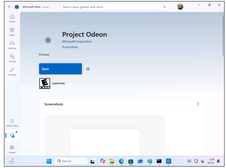Open the app screenshot thumbnail
Viewport: 226px width, 168px height.
104,135
